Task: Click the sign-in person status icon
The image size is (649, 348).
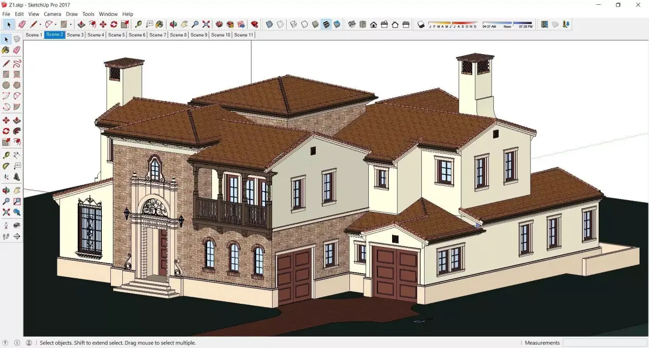Action: (29, 343)
